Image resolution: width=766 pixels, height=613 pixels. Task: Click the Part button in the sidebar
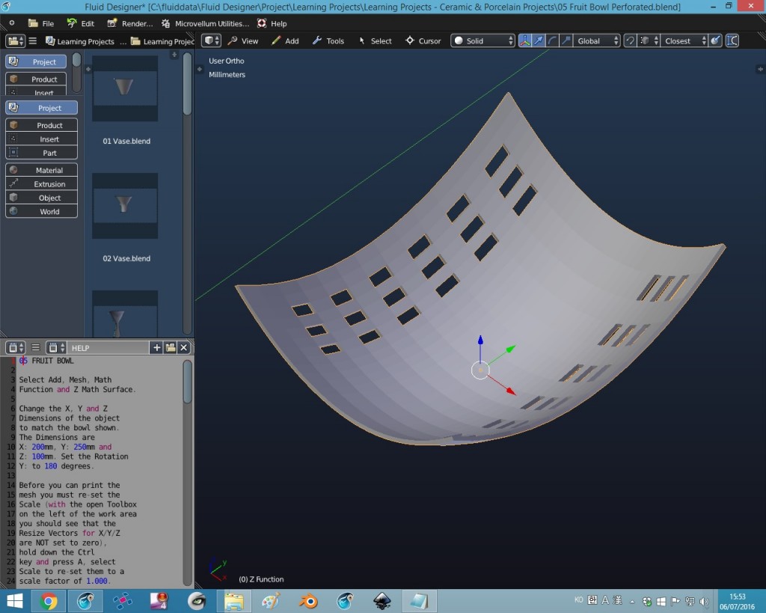pyautogui.click(x=41, y=153)
